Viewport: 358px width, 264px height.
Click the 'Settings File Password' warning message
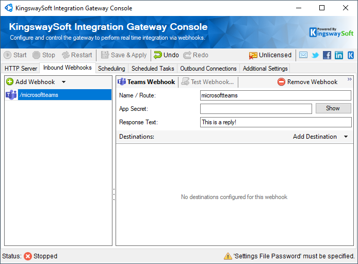click(x=294, y=256)
